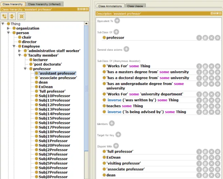
Task: Select the chair class
Action: [25, 37]
